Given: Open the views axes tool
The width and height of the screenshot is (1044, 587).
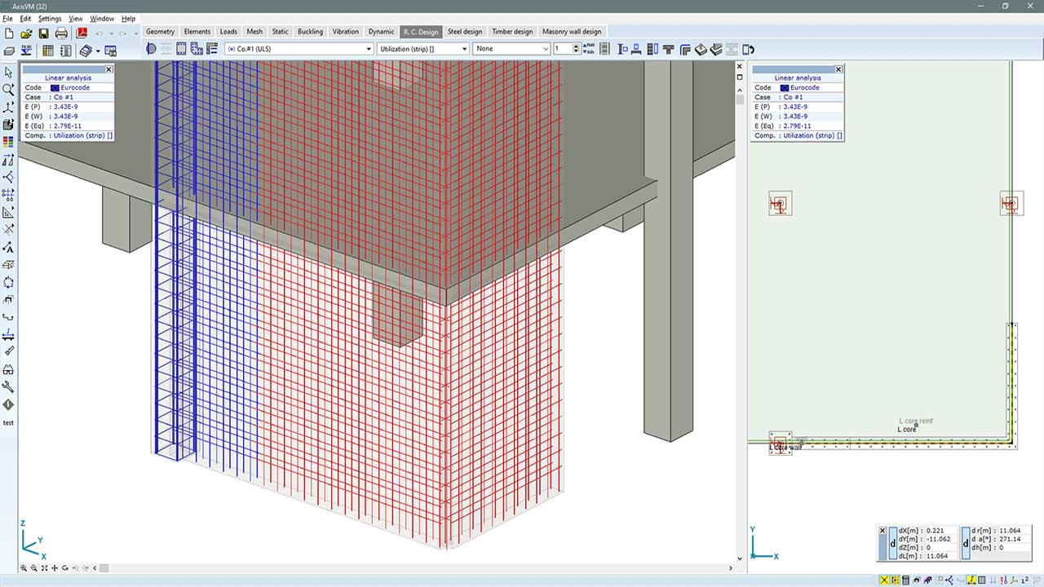Looking at the screenshot, I should tap(9, 108).
